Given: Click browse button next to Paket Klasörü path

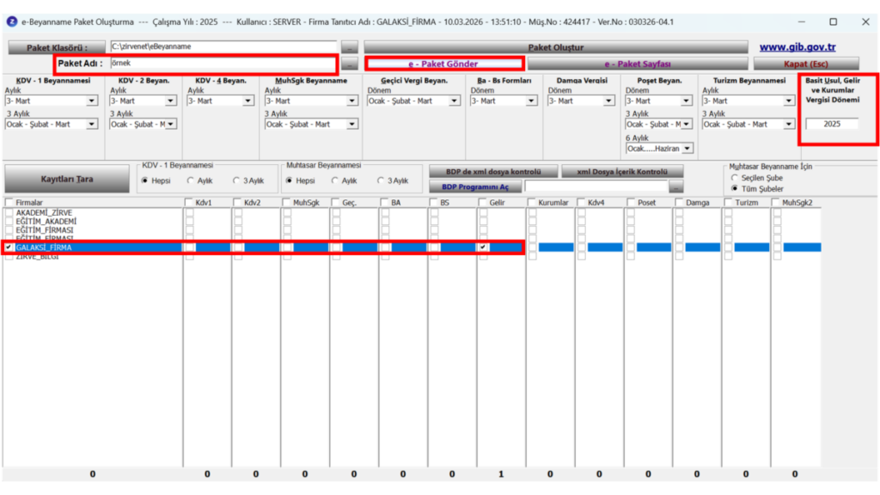Looking at the screenshot, I should [x=349, y=47].
